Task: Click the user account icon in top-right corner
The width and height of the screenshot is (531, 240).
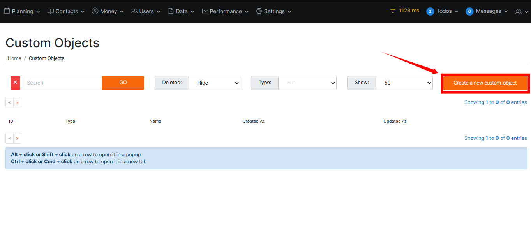Action: pos(520,12)
